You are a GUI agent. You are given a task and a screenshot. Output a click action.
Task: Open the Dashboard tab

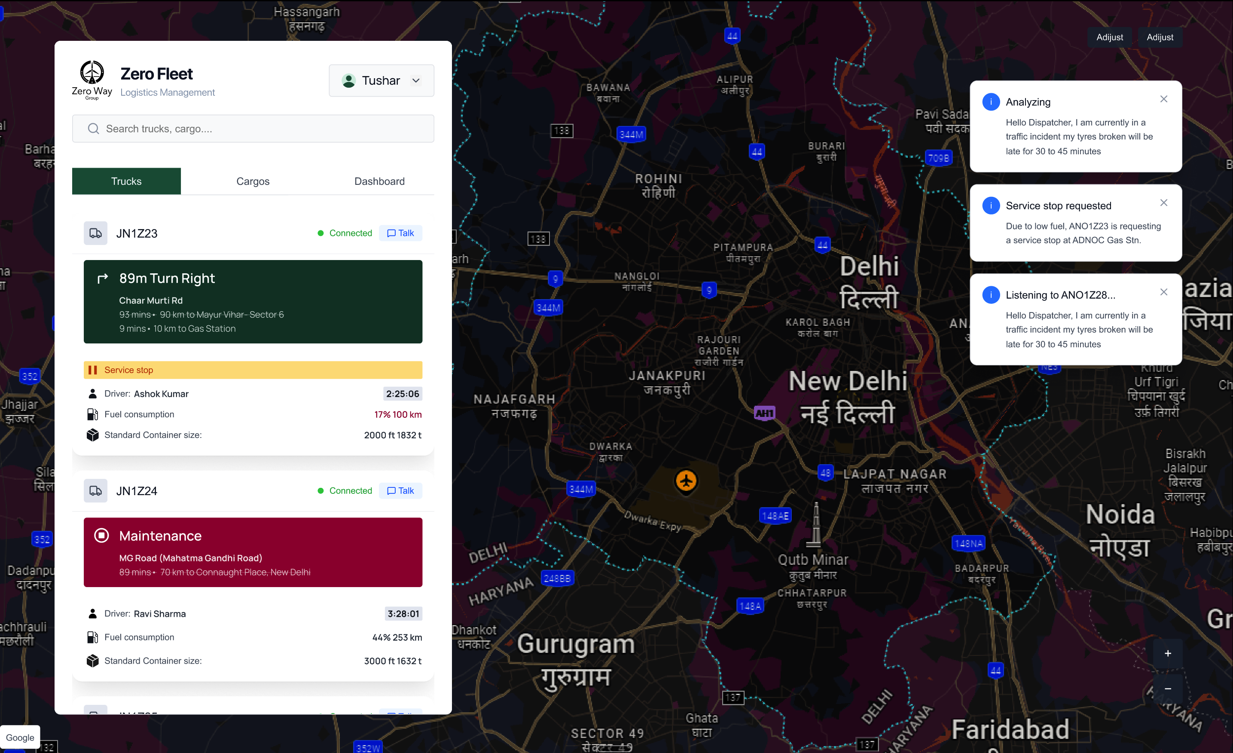pyautogui.click(x=379, y=181)
